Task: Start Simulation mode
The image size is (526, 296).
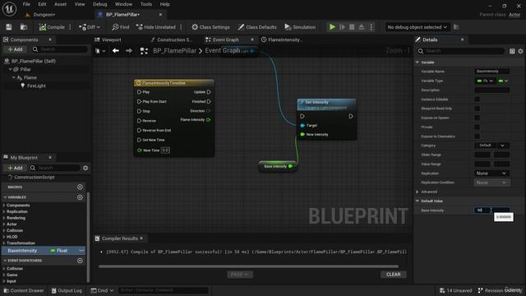Action: [300, 27]
